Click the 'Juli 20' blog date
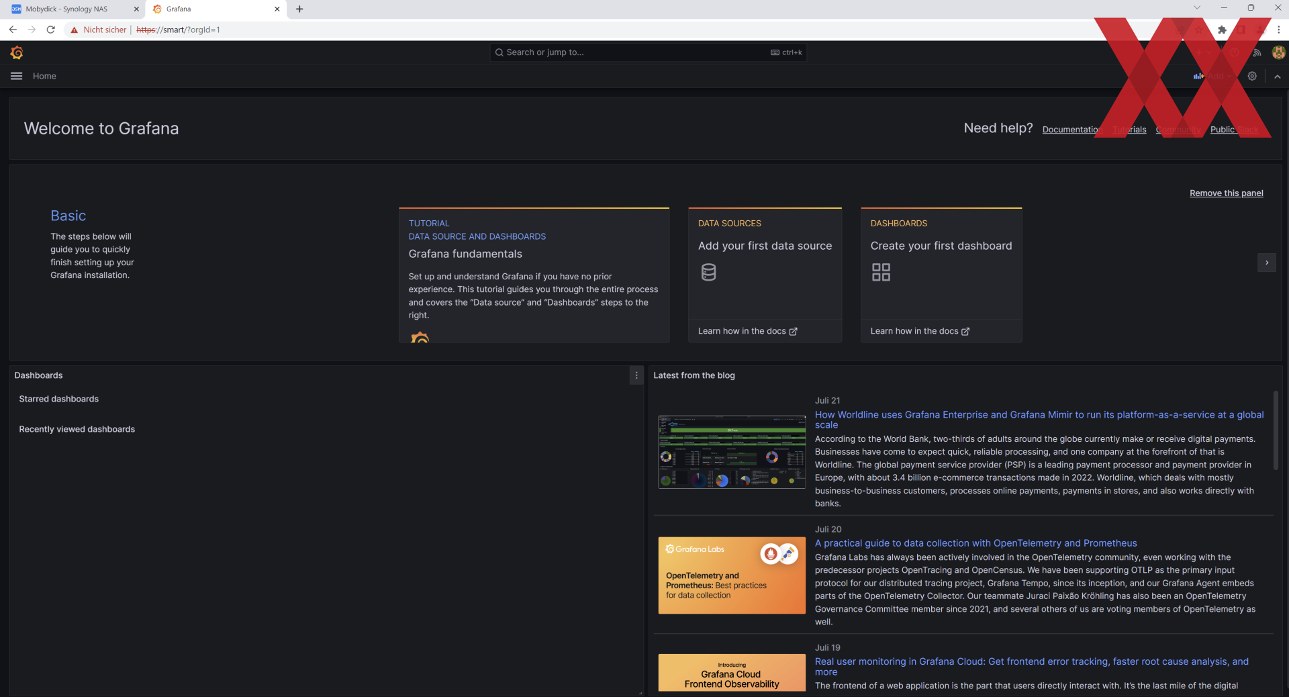Viewport: 1289px width, 697px height. 828,529
